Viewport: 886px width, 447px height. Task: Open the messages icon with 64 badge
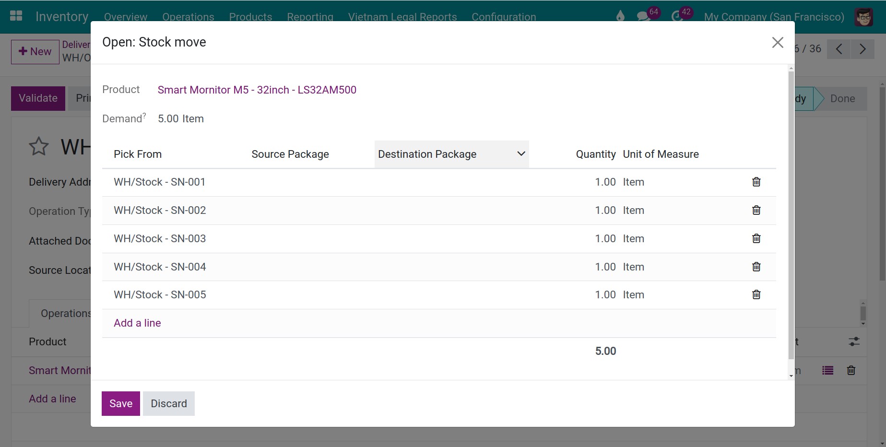point(643,16)
